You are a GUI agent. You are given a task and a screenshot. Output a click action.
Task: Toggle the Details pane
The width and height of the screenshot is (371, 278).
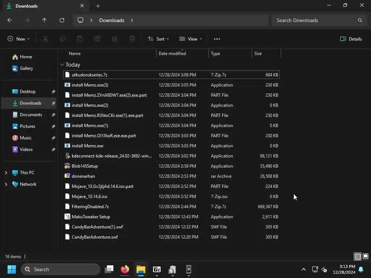(x=351, y=39)
